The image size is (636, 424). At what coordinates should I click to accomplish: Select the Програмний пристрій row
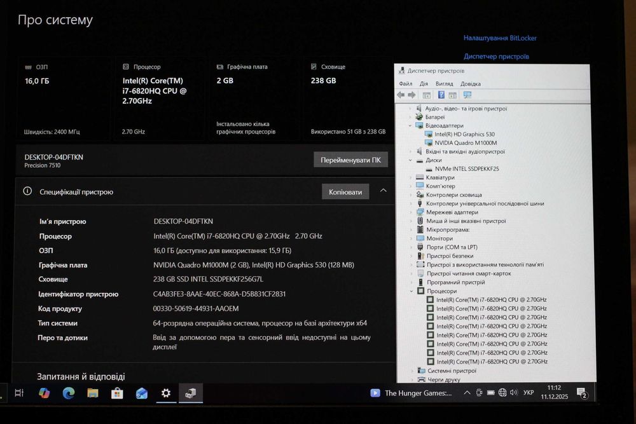click(x=455, y=282)
